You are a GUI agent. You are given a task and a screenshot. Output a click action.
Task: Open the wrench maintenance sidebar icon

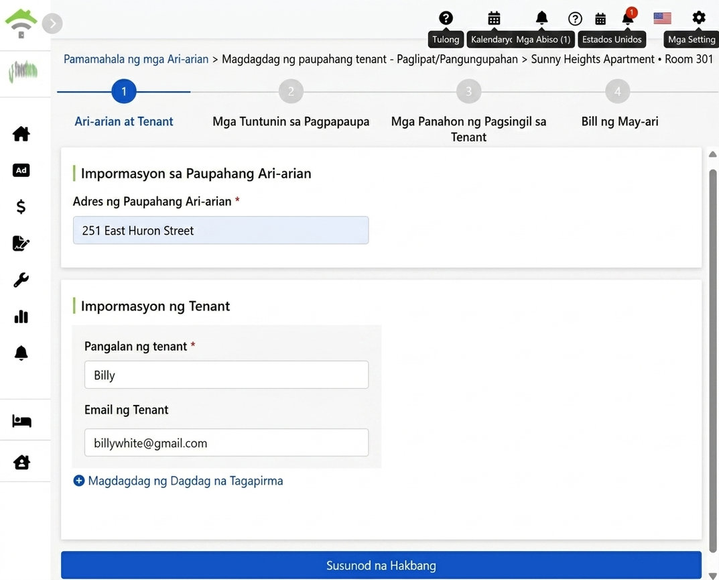pyautogui.click(x=21, y=280)
